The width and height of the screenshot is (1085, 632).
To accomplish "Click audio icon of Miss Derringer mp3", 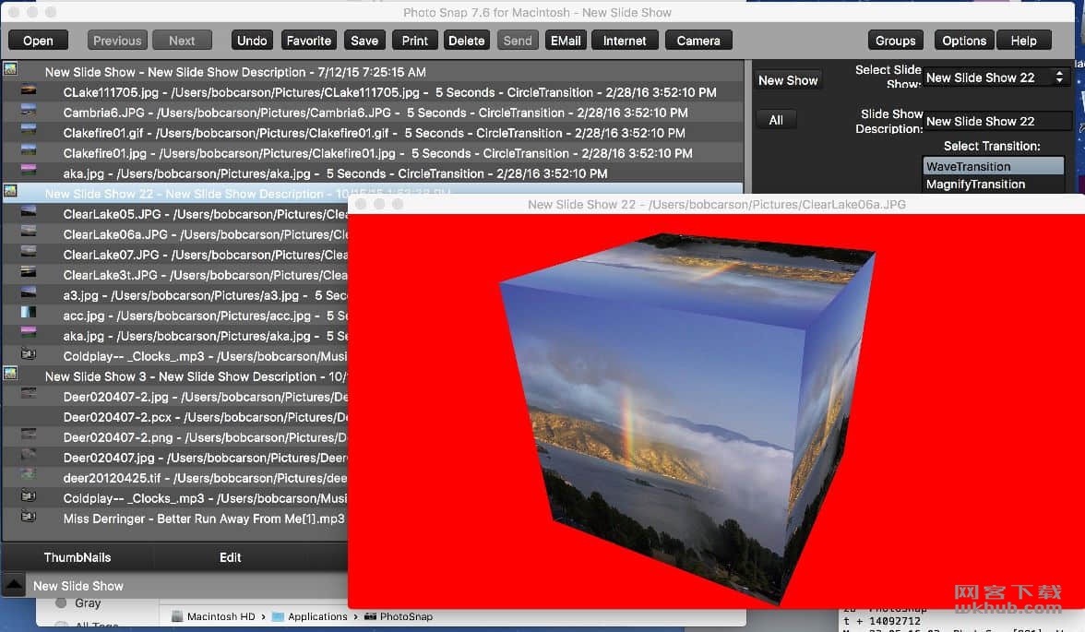I will pyautogui.click(x=29, y=517).
